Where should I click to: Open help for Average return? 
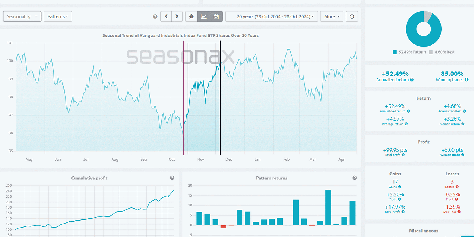(x=406, y=124)
